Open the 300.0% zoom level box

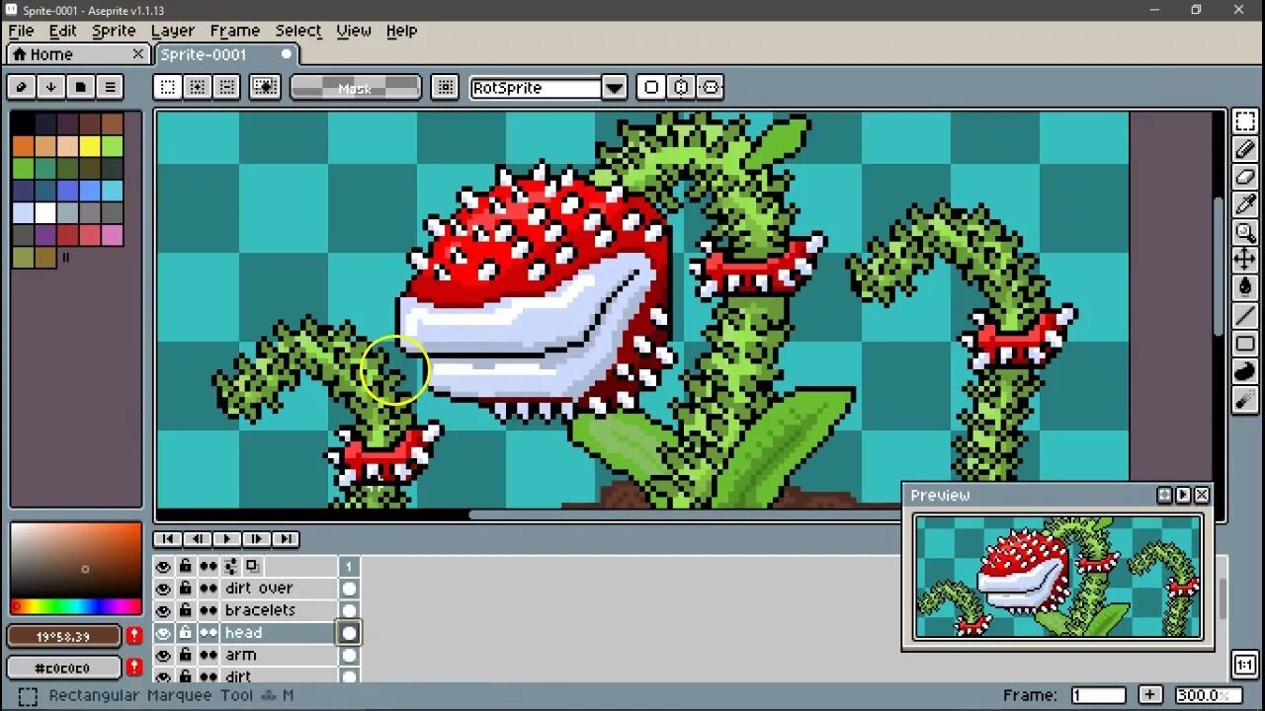(x=1208, y=695)
